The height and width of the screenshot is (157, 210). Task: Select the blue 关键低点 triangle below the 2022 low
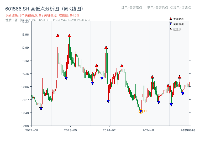click(41, 109)
